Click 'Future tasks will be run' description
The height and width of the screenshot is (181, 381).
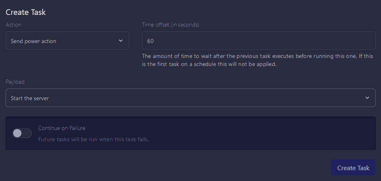[x=93, y=140]
